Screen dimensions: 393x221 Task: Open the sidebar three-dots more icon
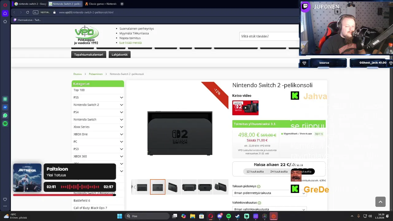(5, 206)
